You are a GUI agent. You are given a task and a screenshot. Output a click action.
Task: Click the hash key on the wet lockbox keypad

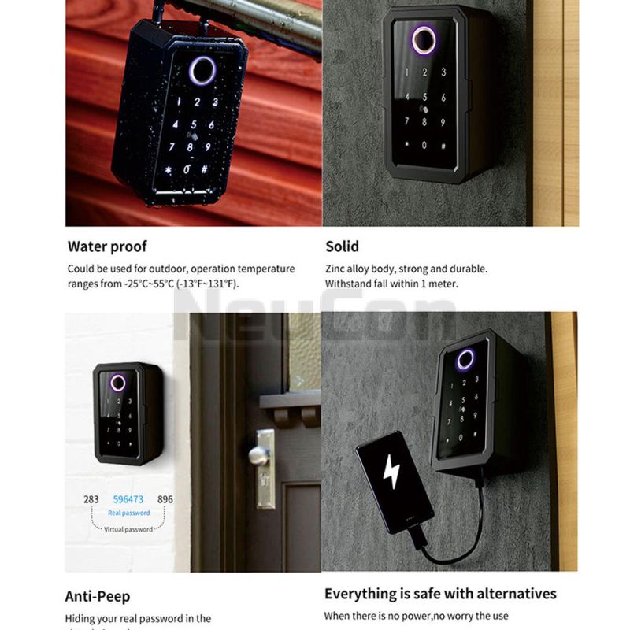(x=204, y=169)
